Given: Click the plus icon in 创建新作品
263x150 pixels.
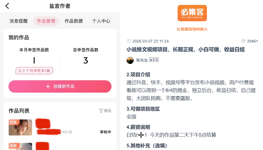Looking at the screenshot, I should (48, 87).
